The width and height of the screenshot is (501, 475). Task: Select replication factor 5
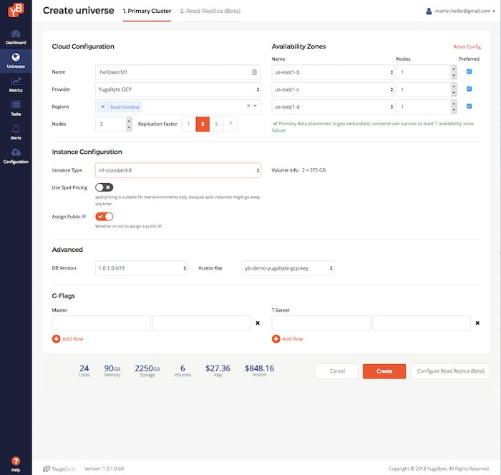pyautogui.click(x=216, y=124)
